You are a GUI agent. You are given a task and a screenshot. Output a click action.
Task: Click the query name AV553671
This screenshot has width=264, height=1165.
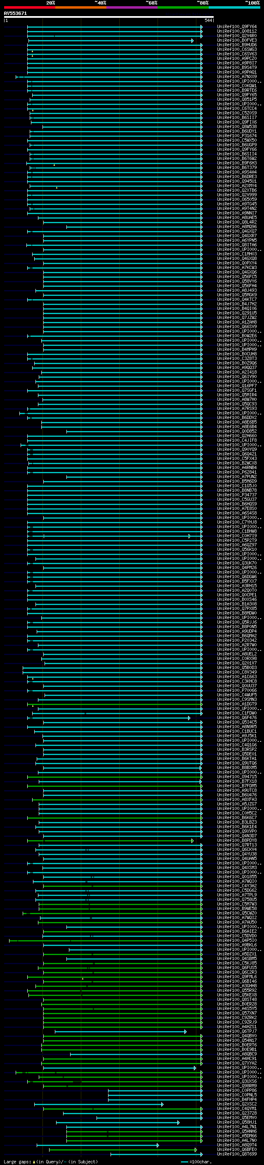tap(15, 13)
